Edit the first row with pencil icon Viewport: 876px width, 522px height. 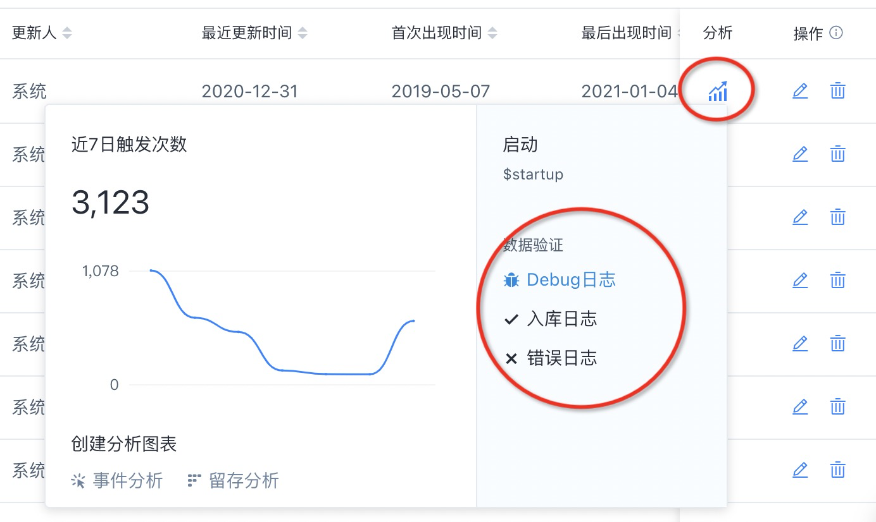[800, 91]
